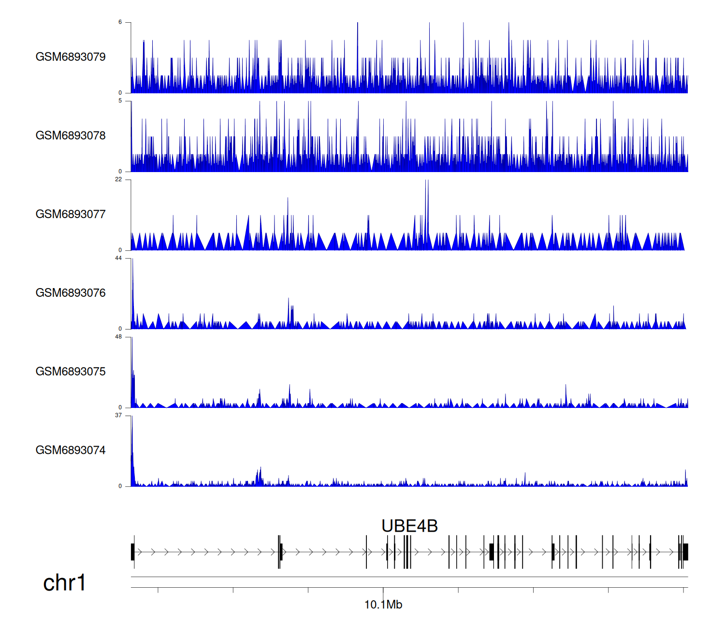Click the chr1 chromosome label

tap(64, 583)
